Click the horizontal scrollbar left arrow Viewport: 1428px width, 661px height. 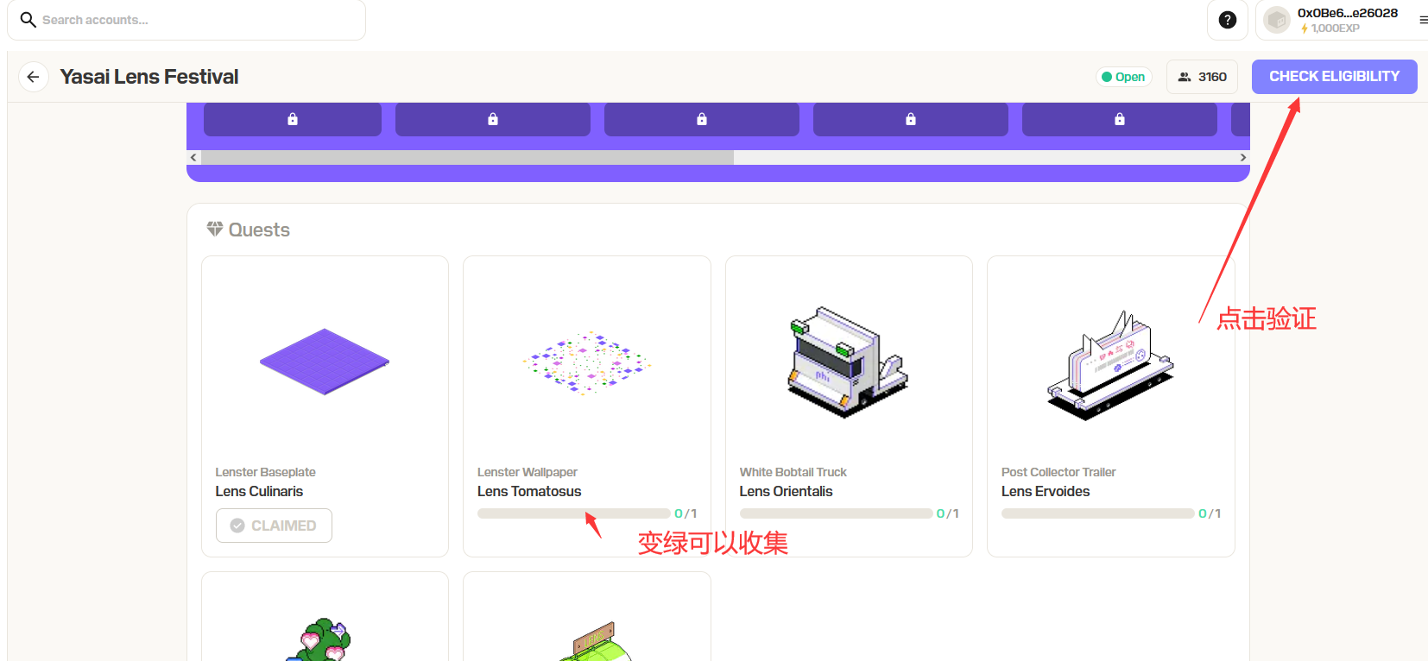point(193,157)
